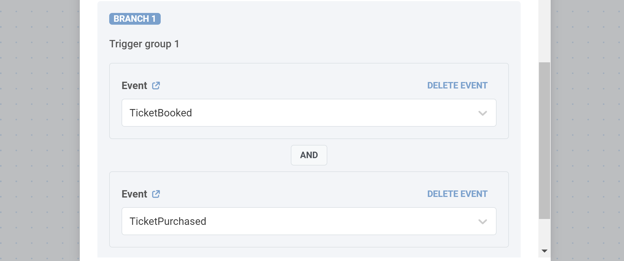Click the first Event label text

tap(134, 86)
